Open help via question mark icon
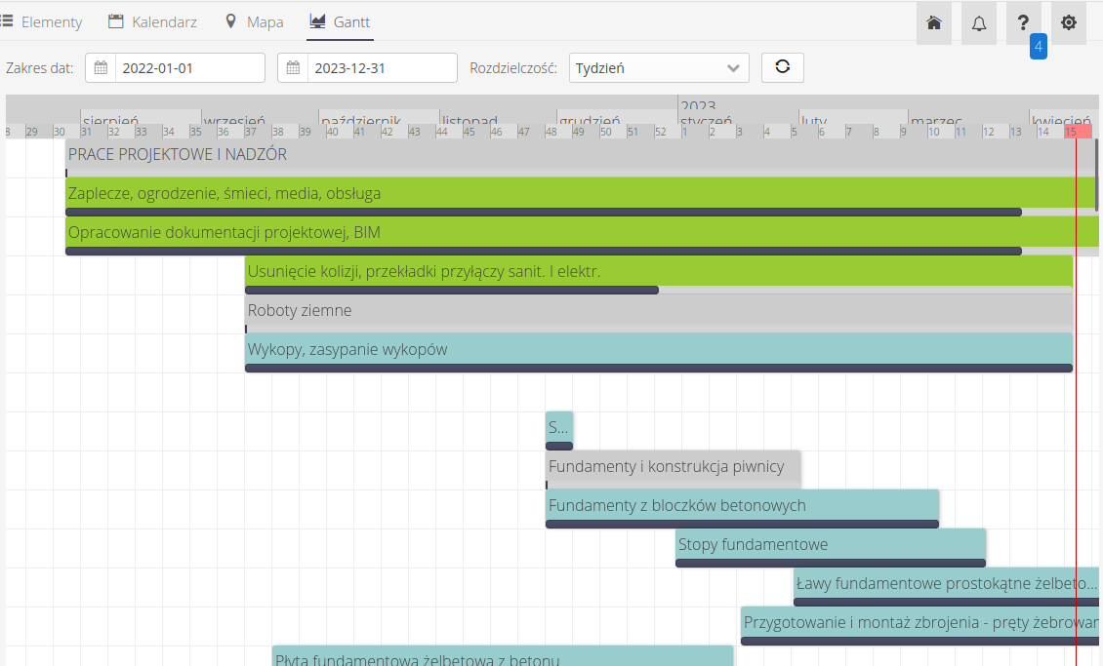 click(x=1024, y=22)
